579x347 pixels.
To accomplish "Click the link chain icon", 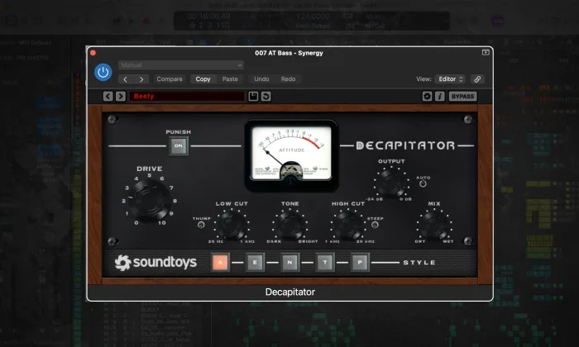I will point(477,79).
